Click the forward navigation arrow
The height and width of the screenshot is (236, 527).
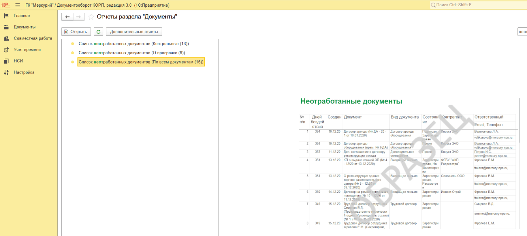(79, 17)
